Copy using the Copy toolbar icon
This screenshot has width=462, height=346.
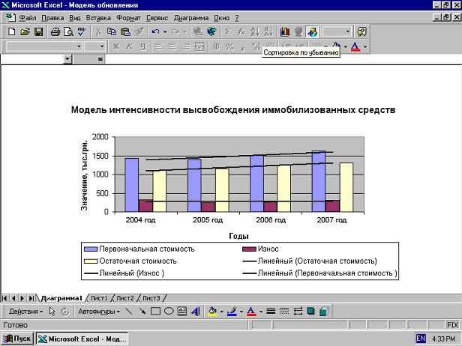coord(112,31)
